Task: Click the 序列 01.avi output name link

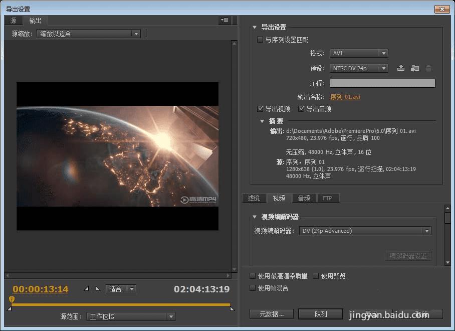Action: coord(345,97)
